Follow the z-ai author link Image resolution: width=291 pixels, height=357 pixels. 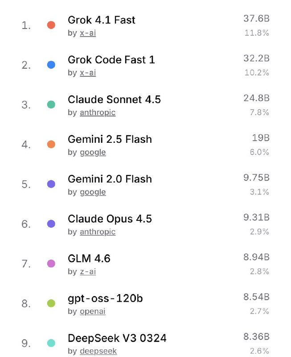tap(88, 271)
